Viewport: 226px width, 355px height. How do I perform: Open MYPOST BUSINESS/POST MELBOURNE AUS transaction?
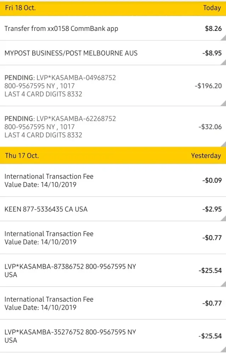point(71,53)
